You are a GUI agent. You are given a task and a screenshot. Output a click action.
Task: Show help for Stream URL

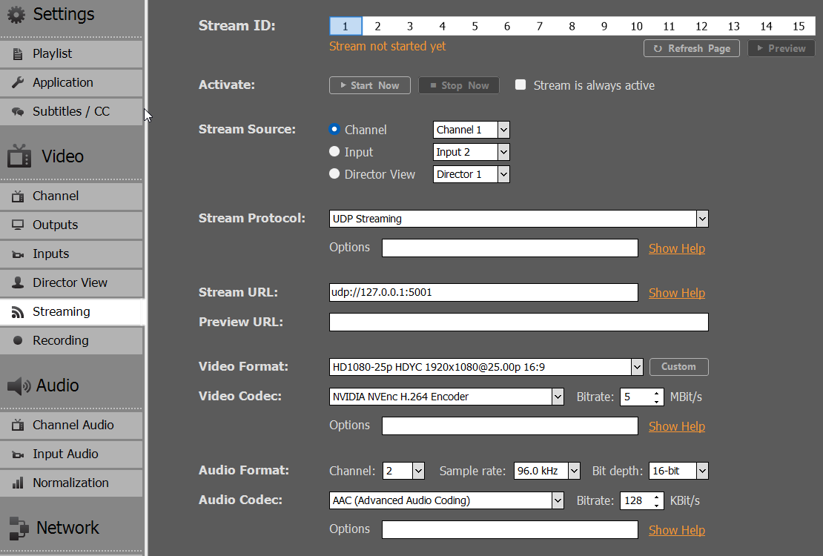[677, 293]
